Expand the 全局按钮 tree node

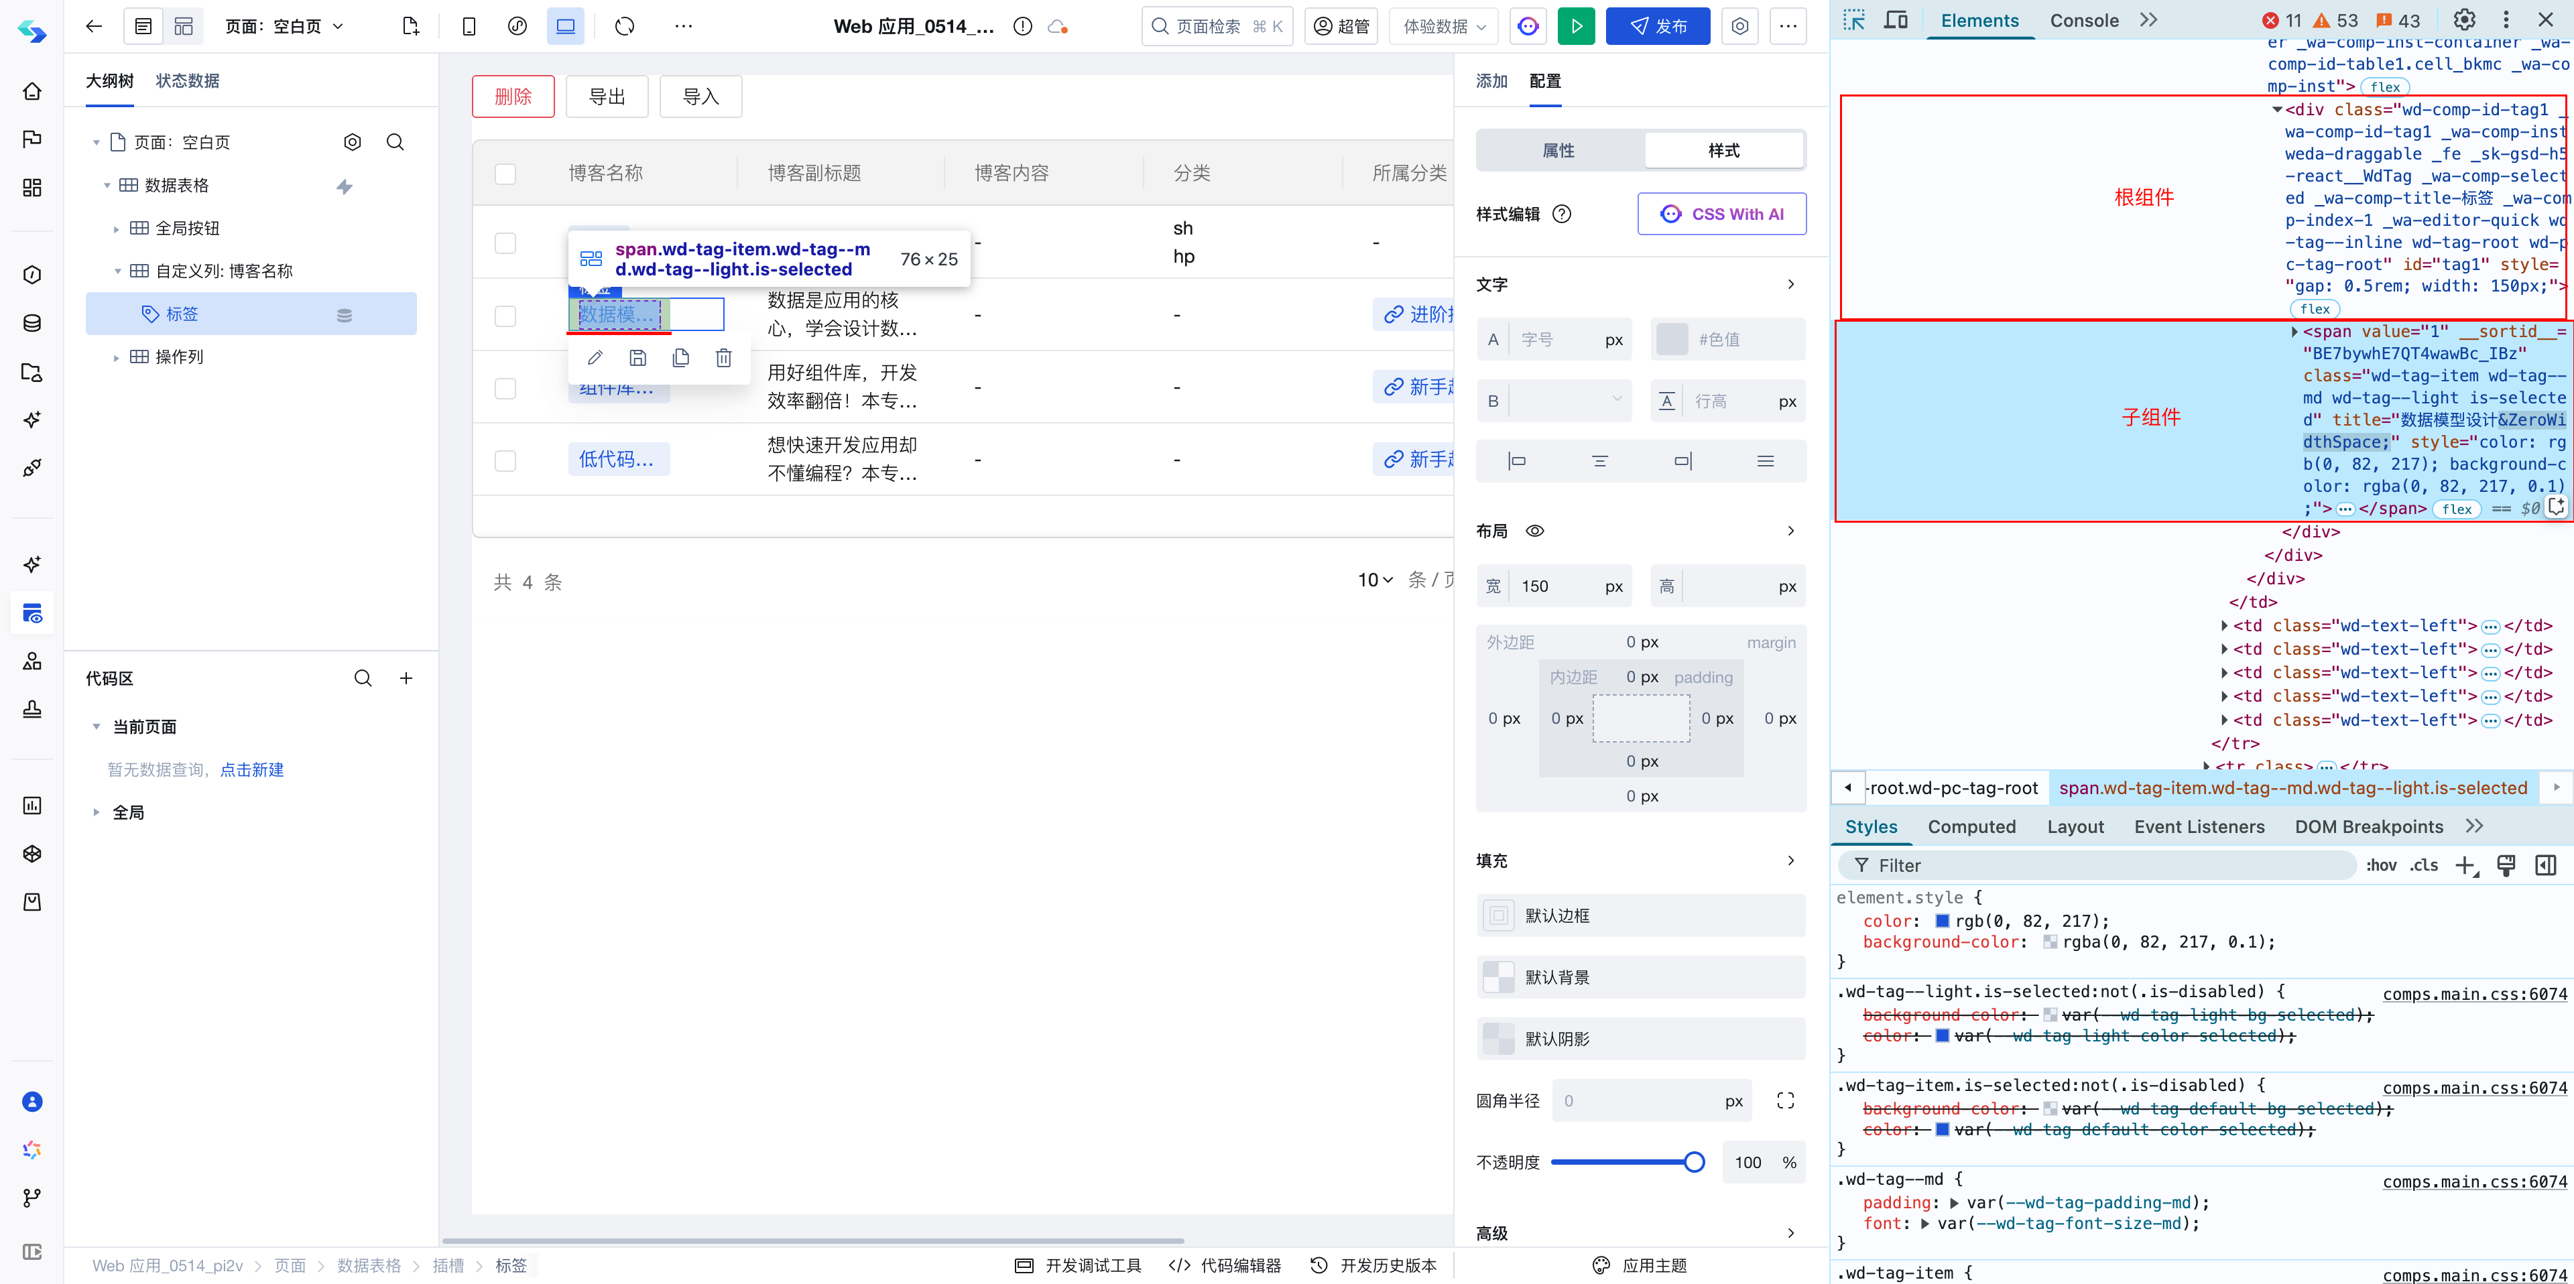click(116, 229)
